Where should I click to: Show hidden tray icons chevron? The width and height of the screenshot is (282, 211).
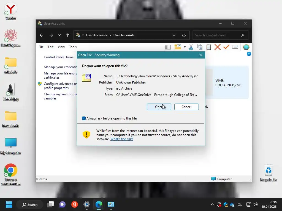(212, 204)
